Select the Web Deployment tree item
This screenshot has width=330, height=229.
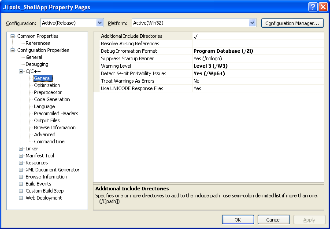(44, 198)
